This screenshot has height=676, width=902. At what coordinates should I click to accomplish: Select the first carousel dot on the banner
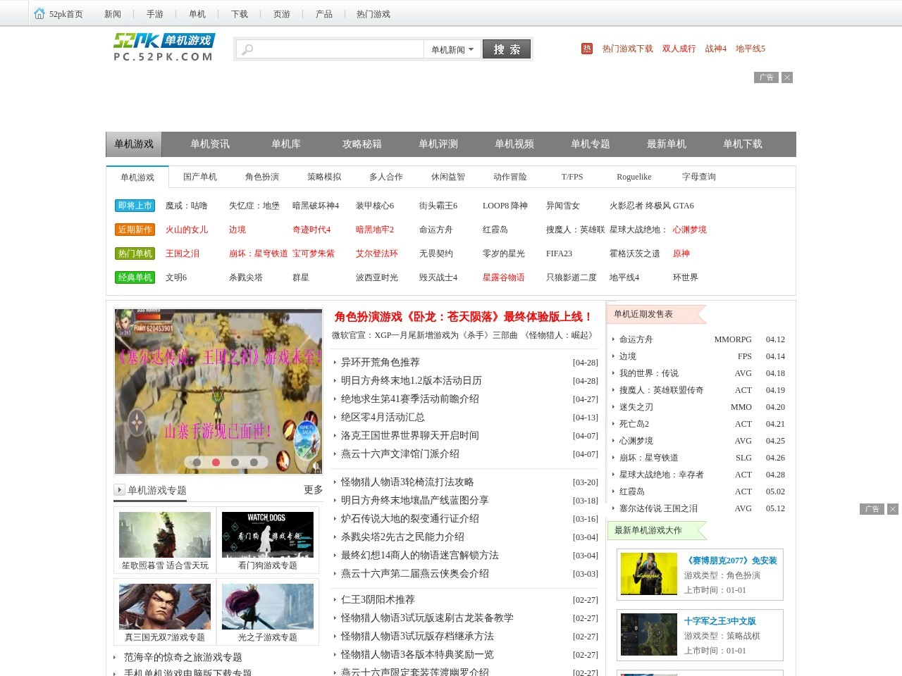click(197, 463)
